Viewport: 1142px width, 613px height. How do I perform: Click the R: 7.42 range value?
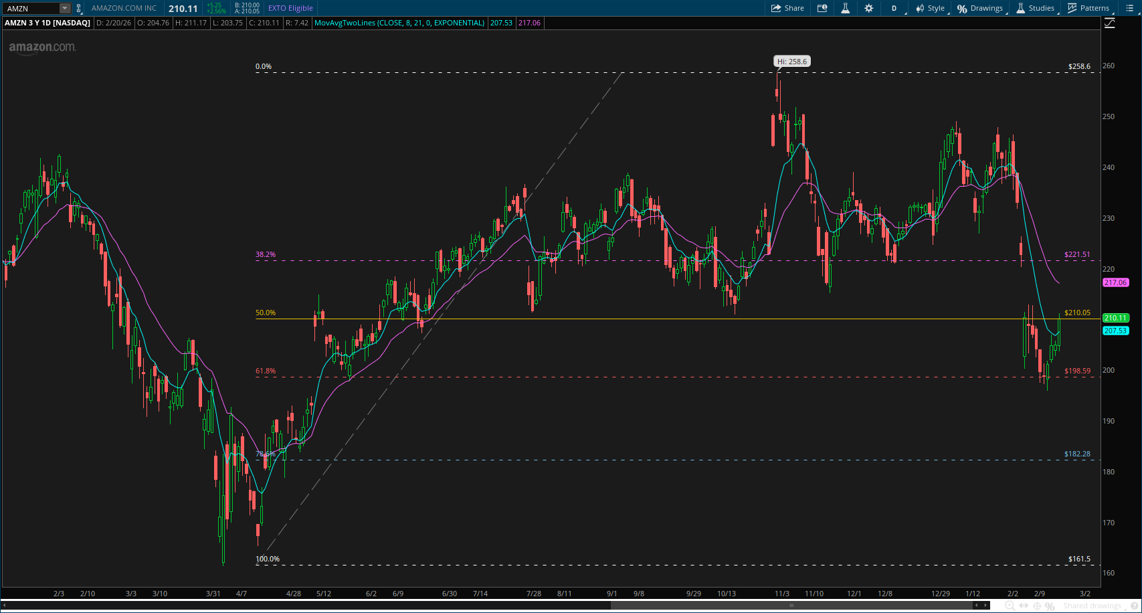(296, 23)
